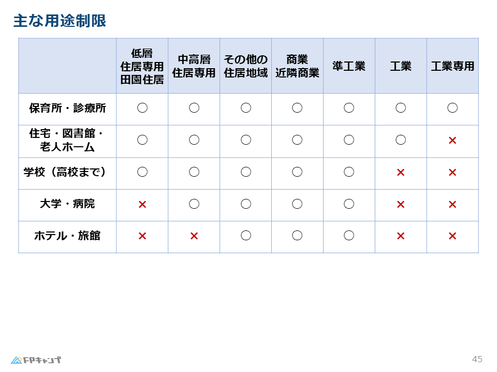
Task: Click the red cross for ホテル・旅館 under 中高層住居専用
Action: point(194,236)
